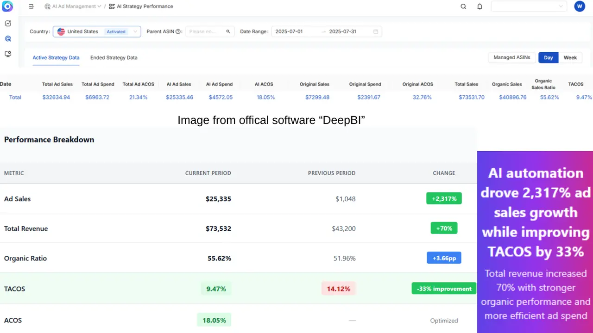Select the analytics chart icon in sidebar

pyautogui.click(x=7, y=23)
